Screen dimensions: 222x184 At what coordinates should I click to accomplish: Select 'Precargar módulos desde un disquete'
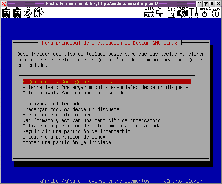coord(71,109)
